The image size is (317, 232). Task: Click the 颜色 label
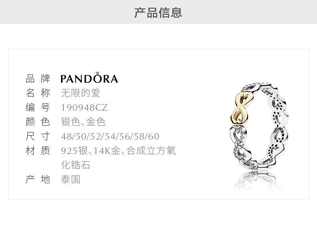click(x=38, y=122)
